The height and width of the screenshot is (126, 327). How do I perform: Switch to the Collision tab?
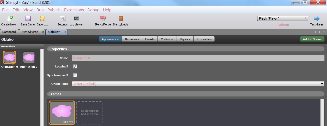[x=167, y=39]
